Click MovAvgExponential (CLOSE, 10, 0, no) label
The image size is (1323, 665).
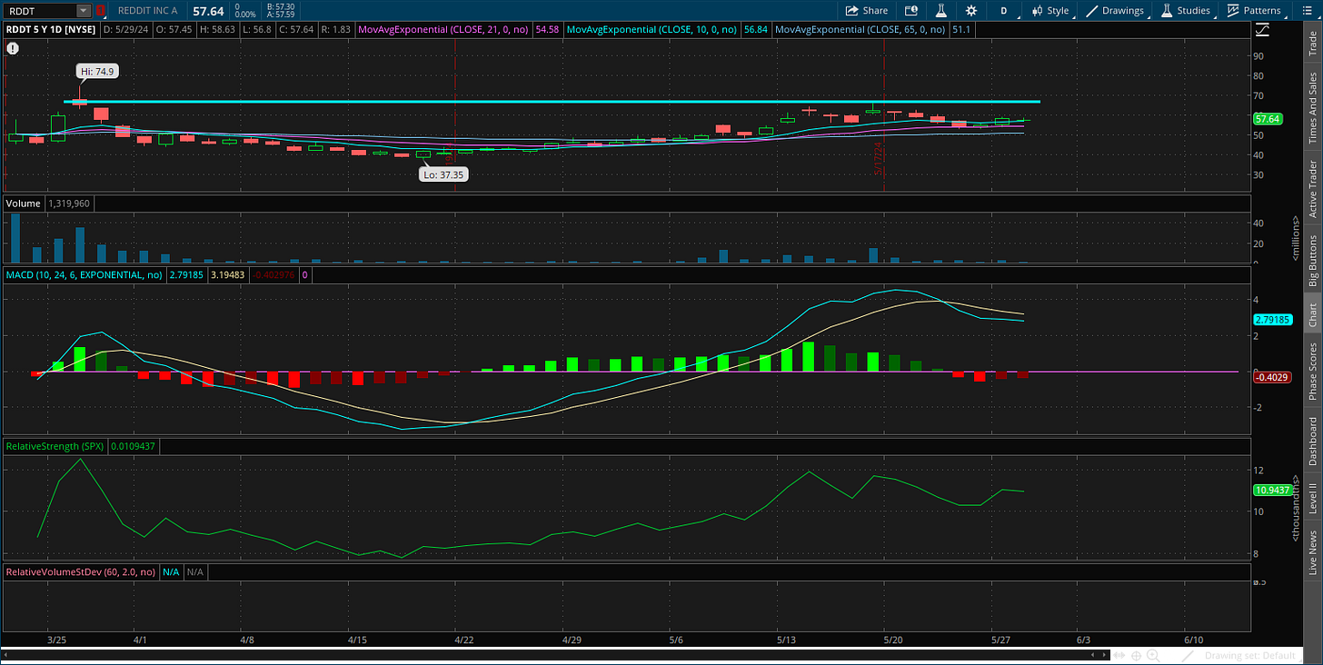coord(652,29)
